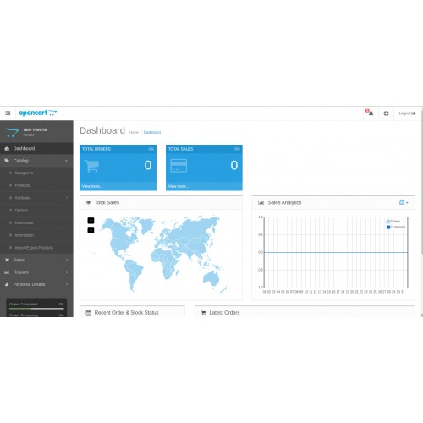423x423 pixels.
Task: Click View more under Total Orders
Action: coord(92,186)
